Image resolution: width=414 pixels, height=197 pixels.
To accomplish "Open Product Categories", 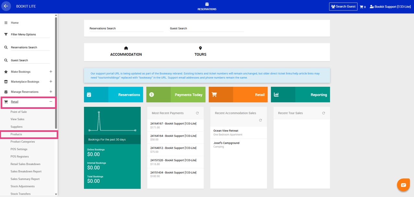I will click(23, 142).
